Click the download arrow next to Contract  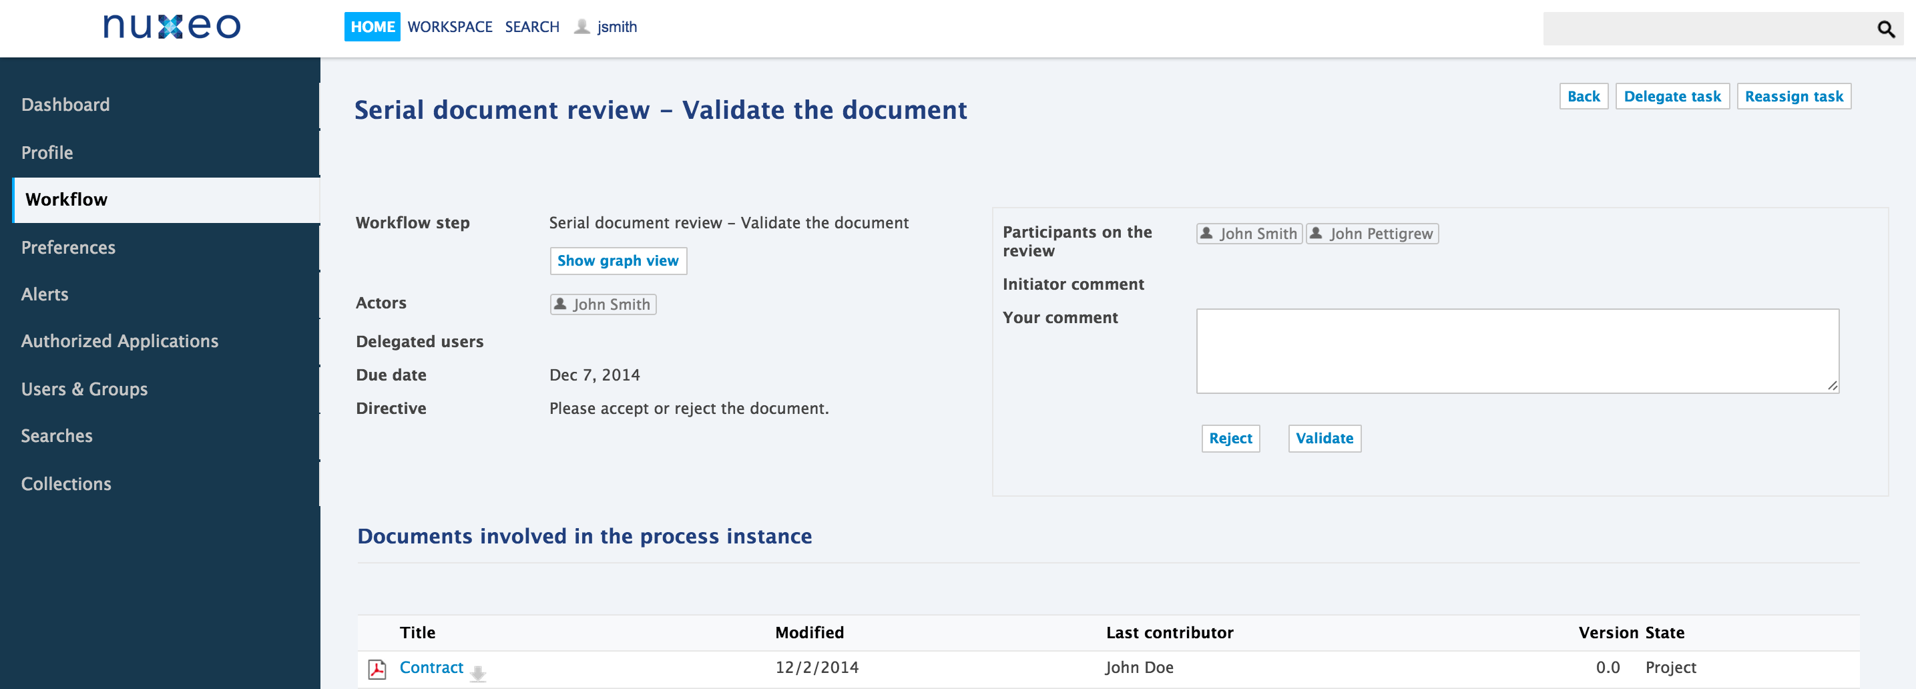click(x=477, y=674)
